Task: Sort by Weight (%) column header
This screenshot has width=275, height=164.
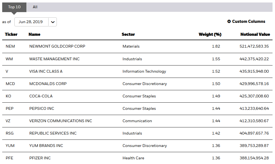Action: click(210, 34)
